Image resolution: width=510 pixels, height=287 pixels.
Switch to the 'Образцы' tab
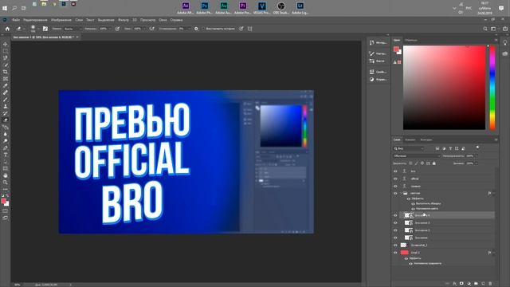[411, 40]
